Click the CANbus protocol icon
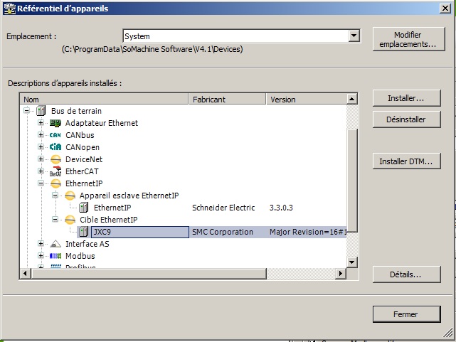 pyautogui.click(x=55, y=135)
